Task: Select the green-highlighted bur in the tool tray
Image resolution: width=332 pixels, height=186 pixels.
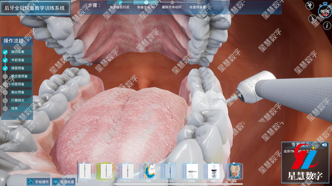Action: pos(105,170)
